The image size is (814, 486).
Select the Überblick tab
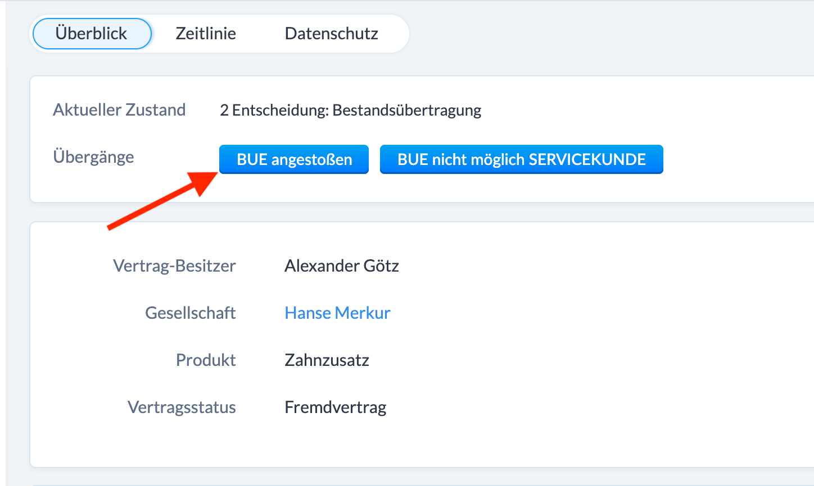point(92,34)
